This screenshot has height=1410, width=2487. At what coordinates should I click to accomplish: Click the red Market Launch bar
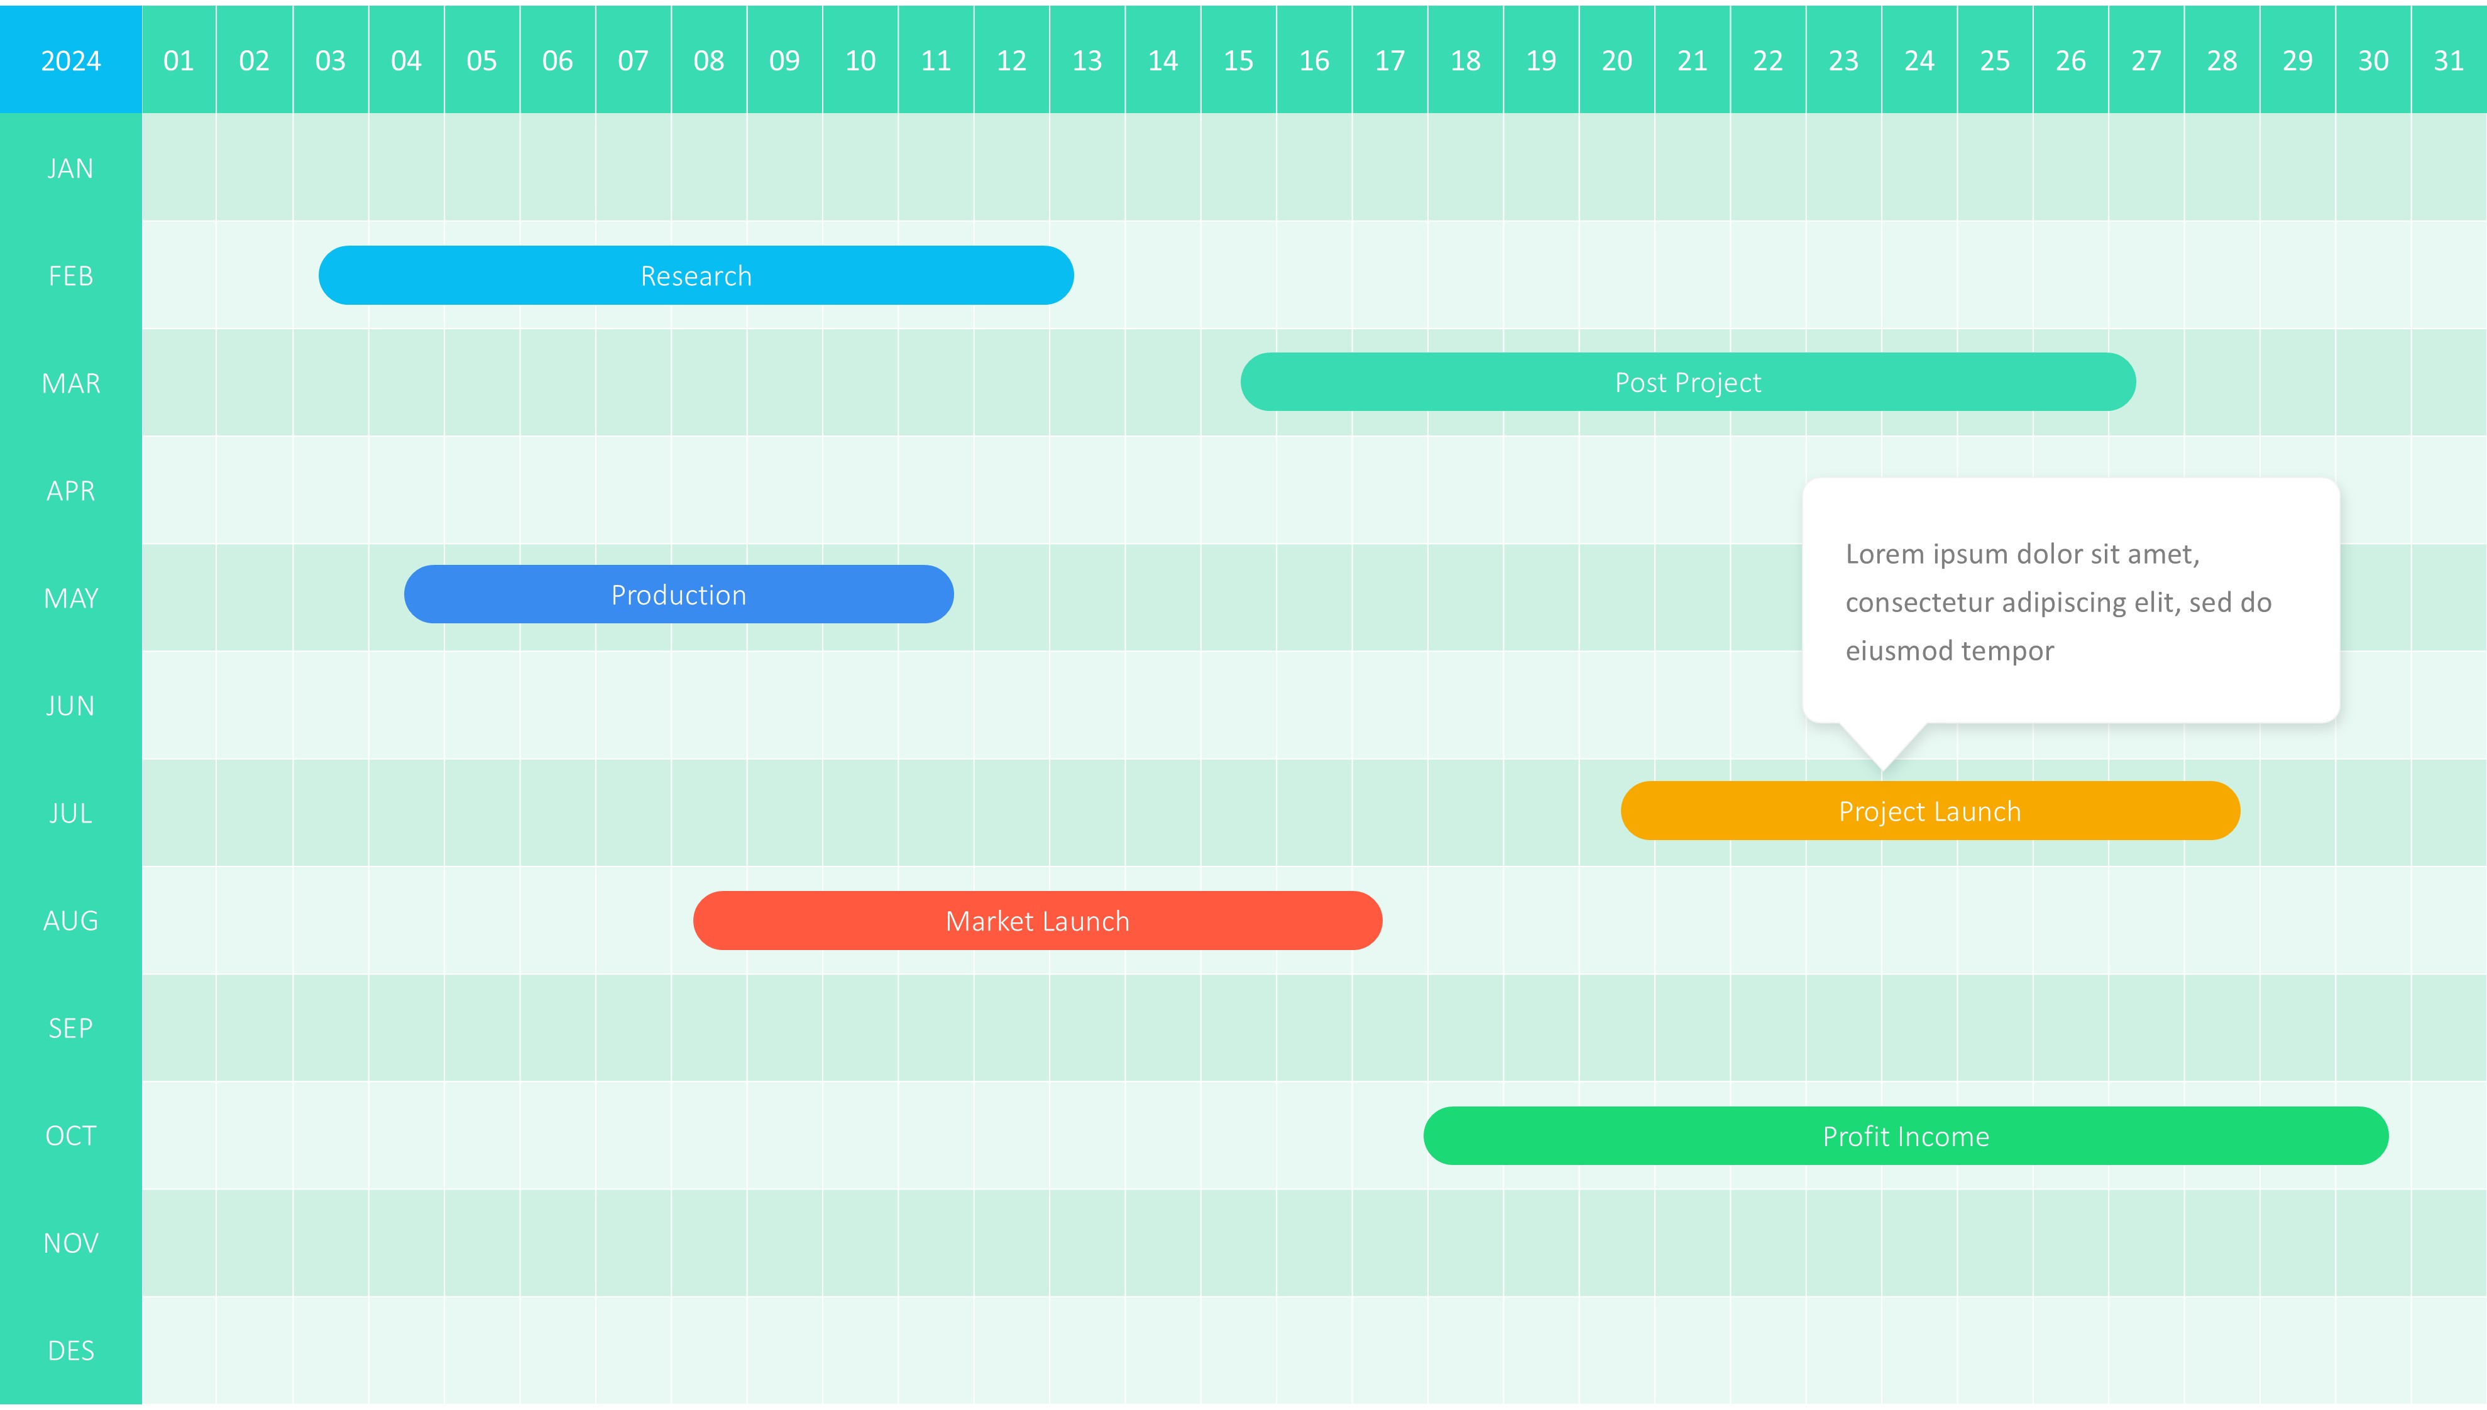click(1037, 921)
